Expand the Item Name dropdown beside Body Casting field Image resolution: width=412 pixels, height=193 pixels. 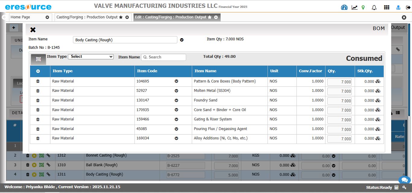(x=182, y=39)
